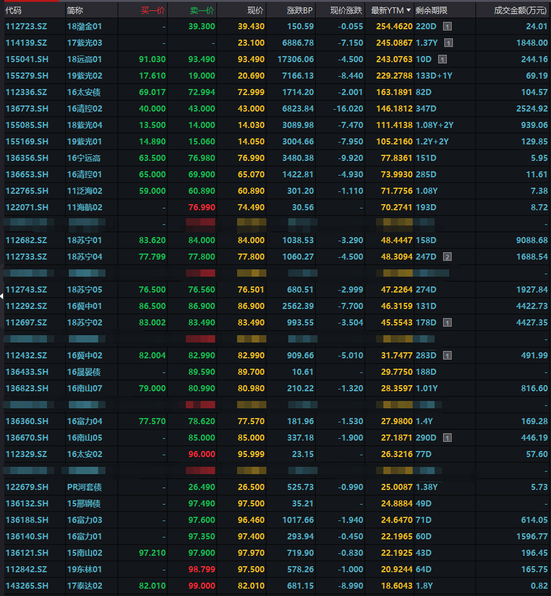
Task: Select the 16富力04 bond name
Action: pyautogui.click(x=85, y=421)
